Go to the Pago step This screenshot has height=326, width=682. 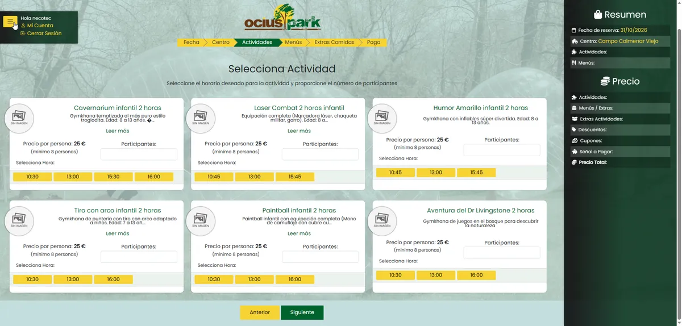tap(373, 42)
